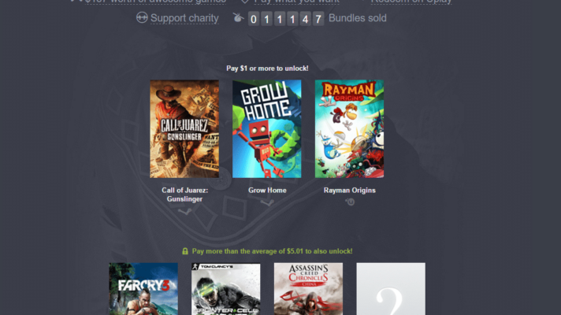Open the Far Cry 3 cover thumbnail
Screen dimensions: 561x315
pos(143,289)
